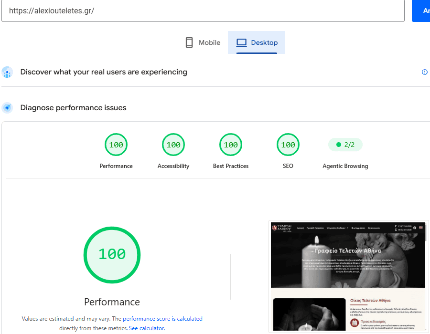This screenshot has height=334, width=430.
Task: Open the See calculator link
Action: pos(147,328)
